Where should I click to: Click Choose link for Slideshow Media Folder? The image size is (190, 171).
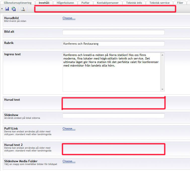point(69,161)
